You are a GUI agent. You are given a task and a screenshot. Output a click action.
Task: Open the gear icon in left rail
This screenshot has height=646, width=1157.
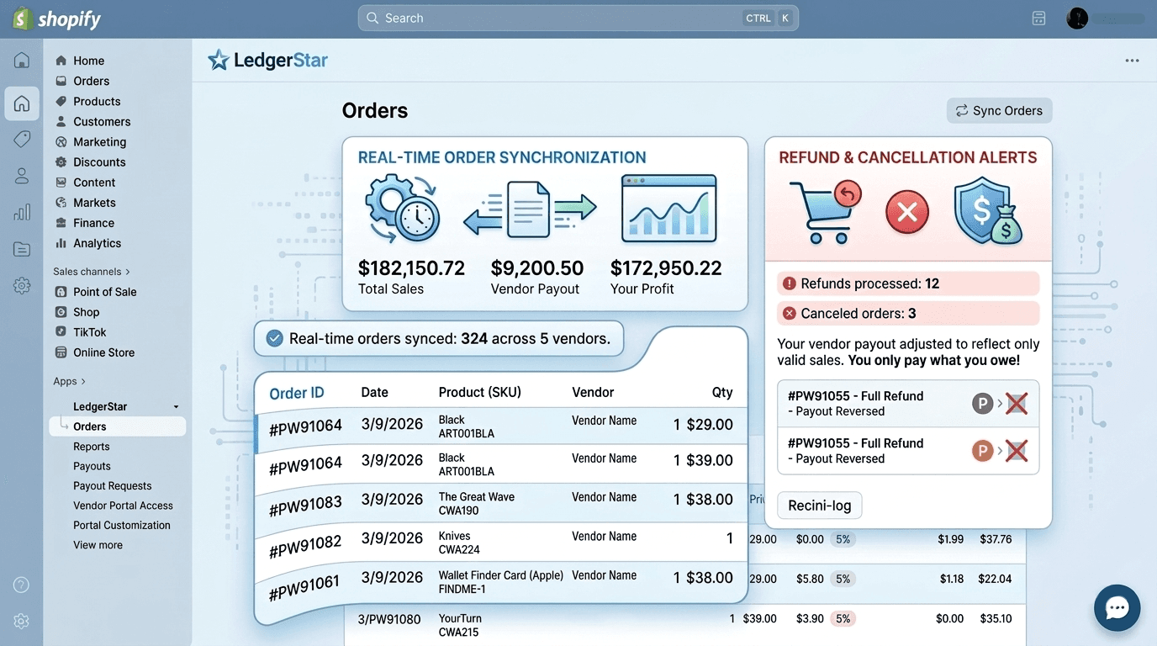pyautogui.click(x=22, y=286)
